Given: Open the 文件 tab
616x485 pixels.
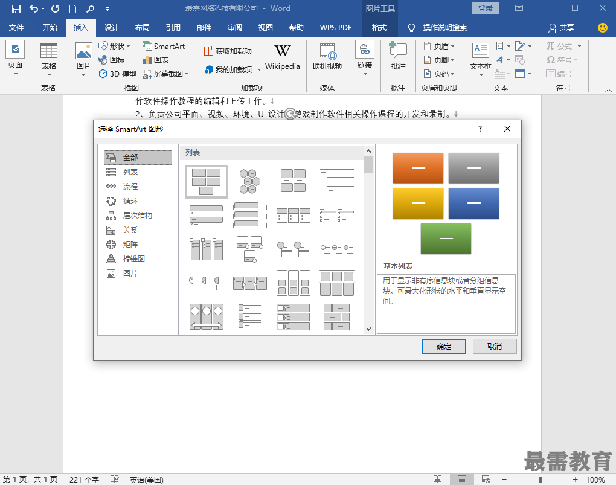Looking at the screenshot, I should (16, 28).
